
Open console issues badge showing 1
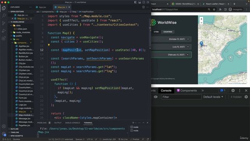point(223,90)
